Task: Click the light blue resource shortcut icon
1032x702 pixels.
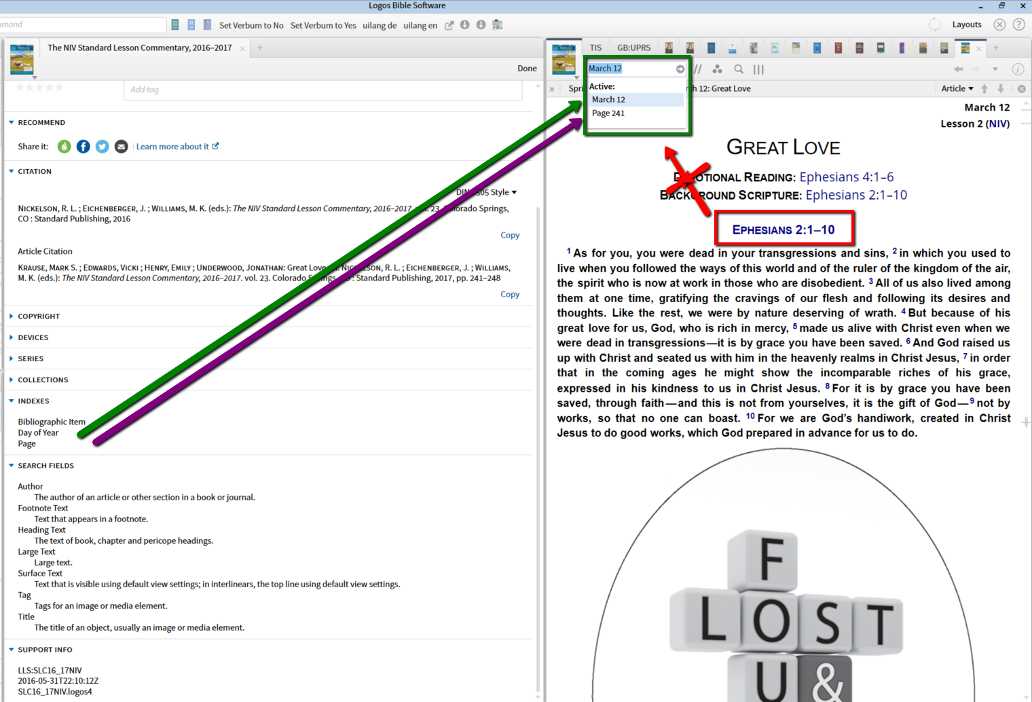Action: point(191,25)
